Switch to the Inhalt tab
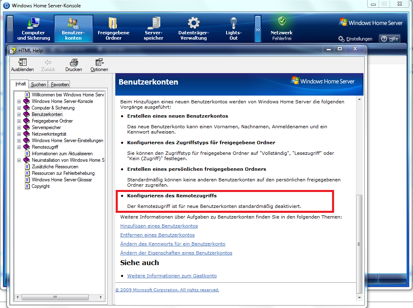Image resolution: width=413 pixels, height=308 pixels. [20, 84]
